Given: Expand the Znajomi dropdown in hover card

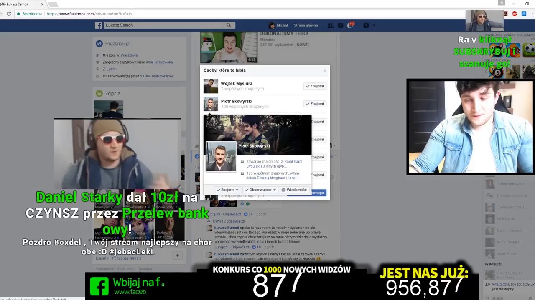Looking at the screenshot, I should click(227, 190).
